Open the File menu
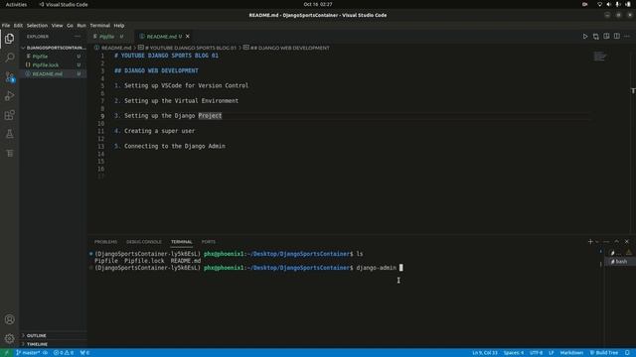 [x=6, y=25]
